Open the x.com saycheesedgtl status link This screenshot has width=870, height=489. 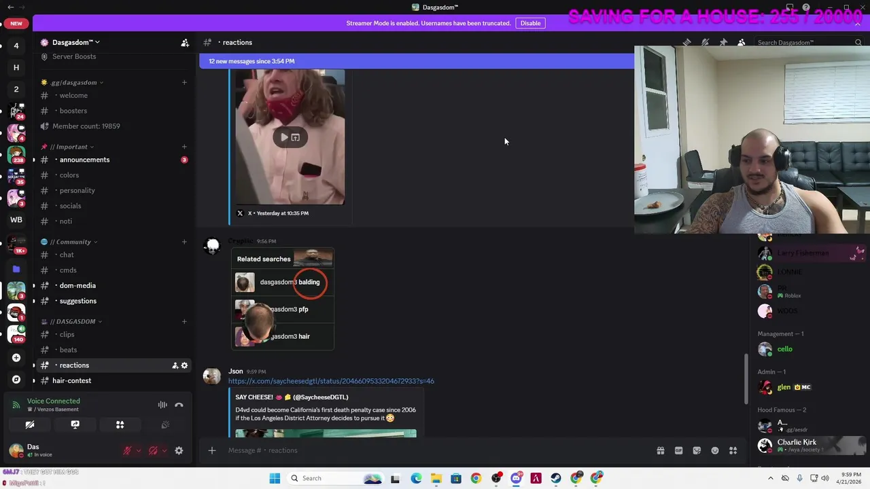click(331, 381)
